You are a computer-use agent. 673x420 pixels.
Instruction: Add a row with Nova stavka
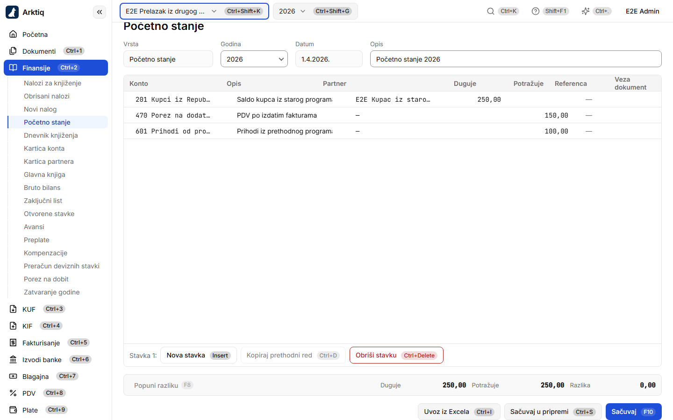(x=199, y=355)
